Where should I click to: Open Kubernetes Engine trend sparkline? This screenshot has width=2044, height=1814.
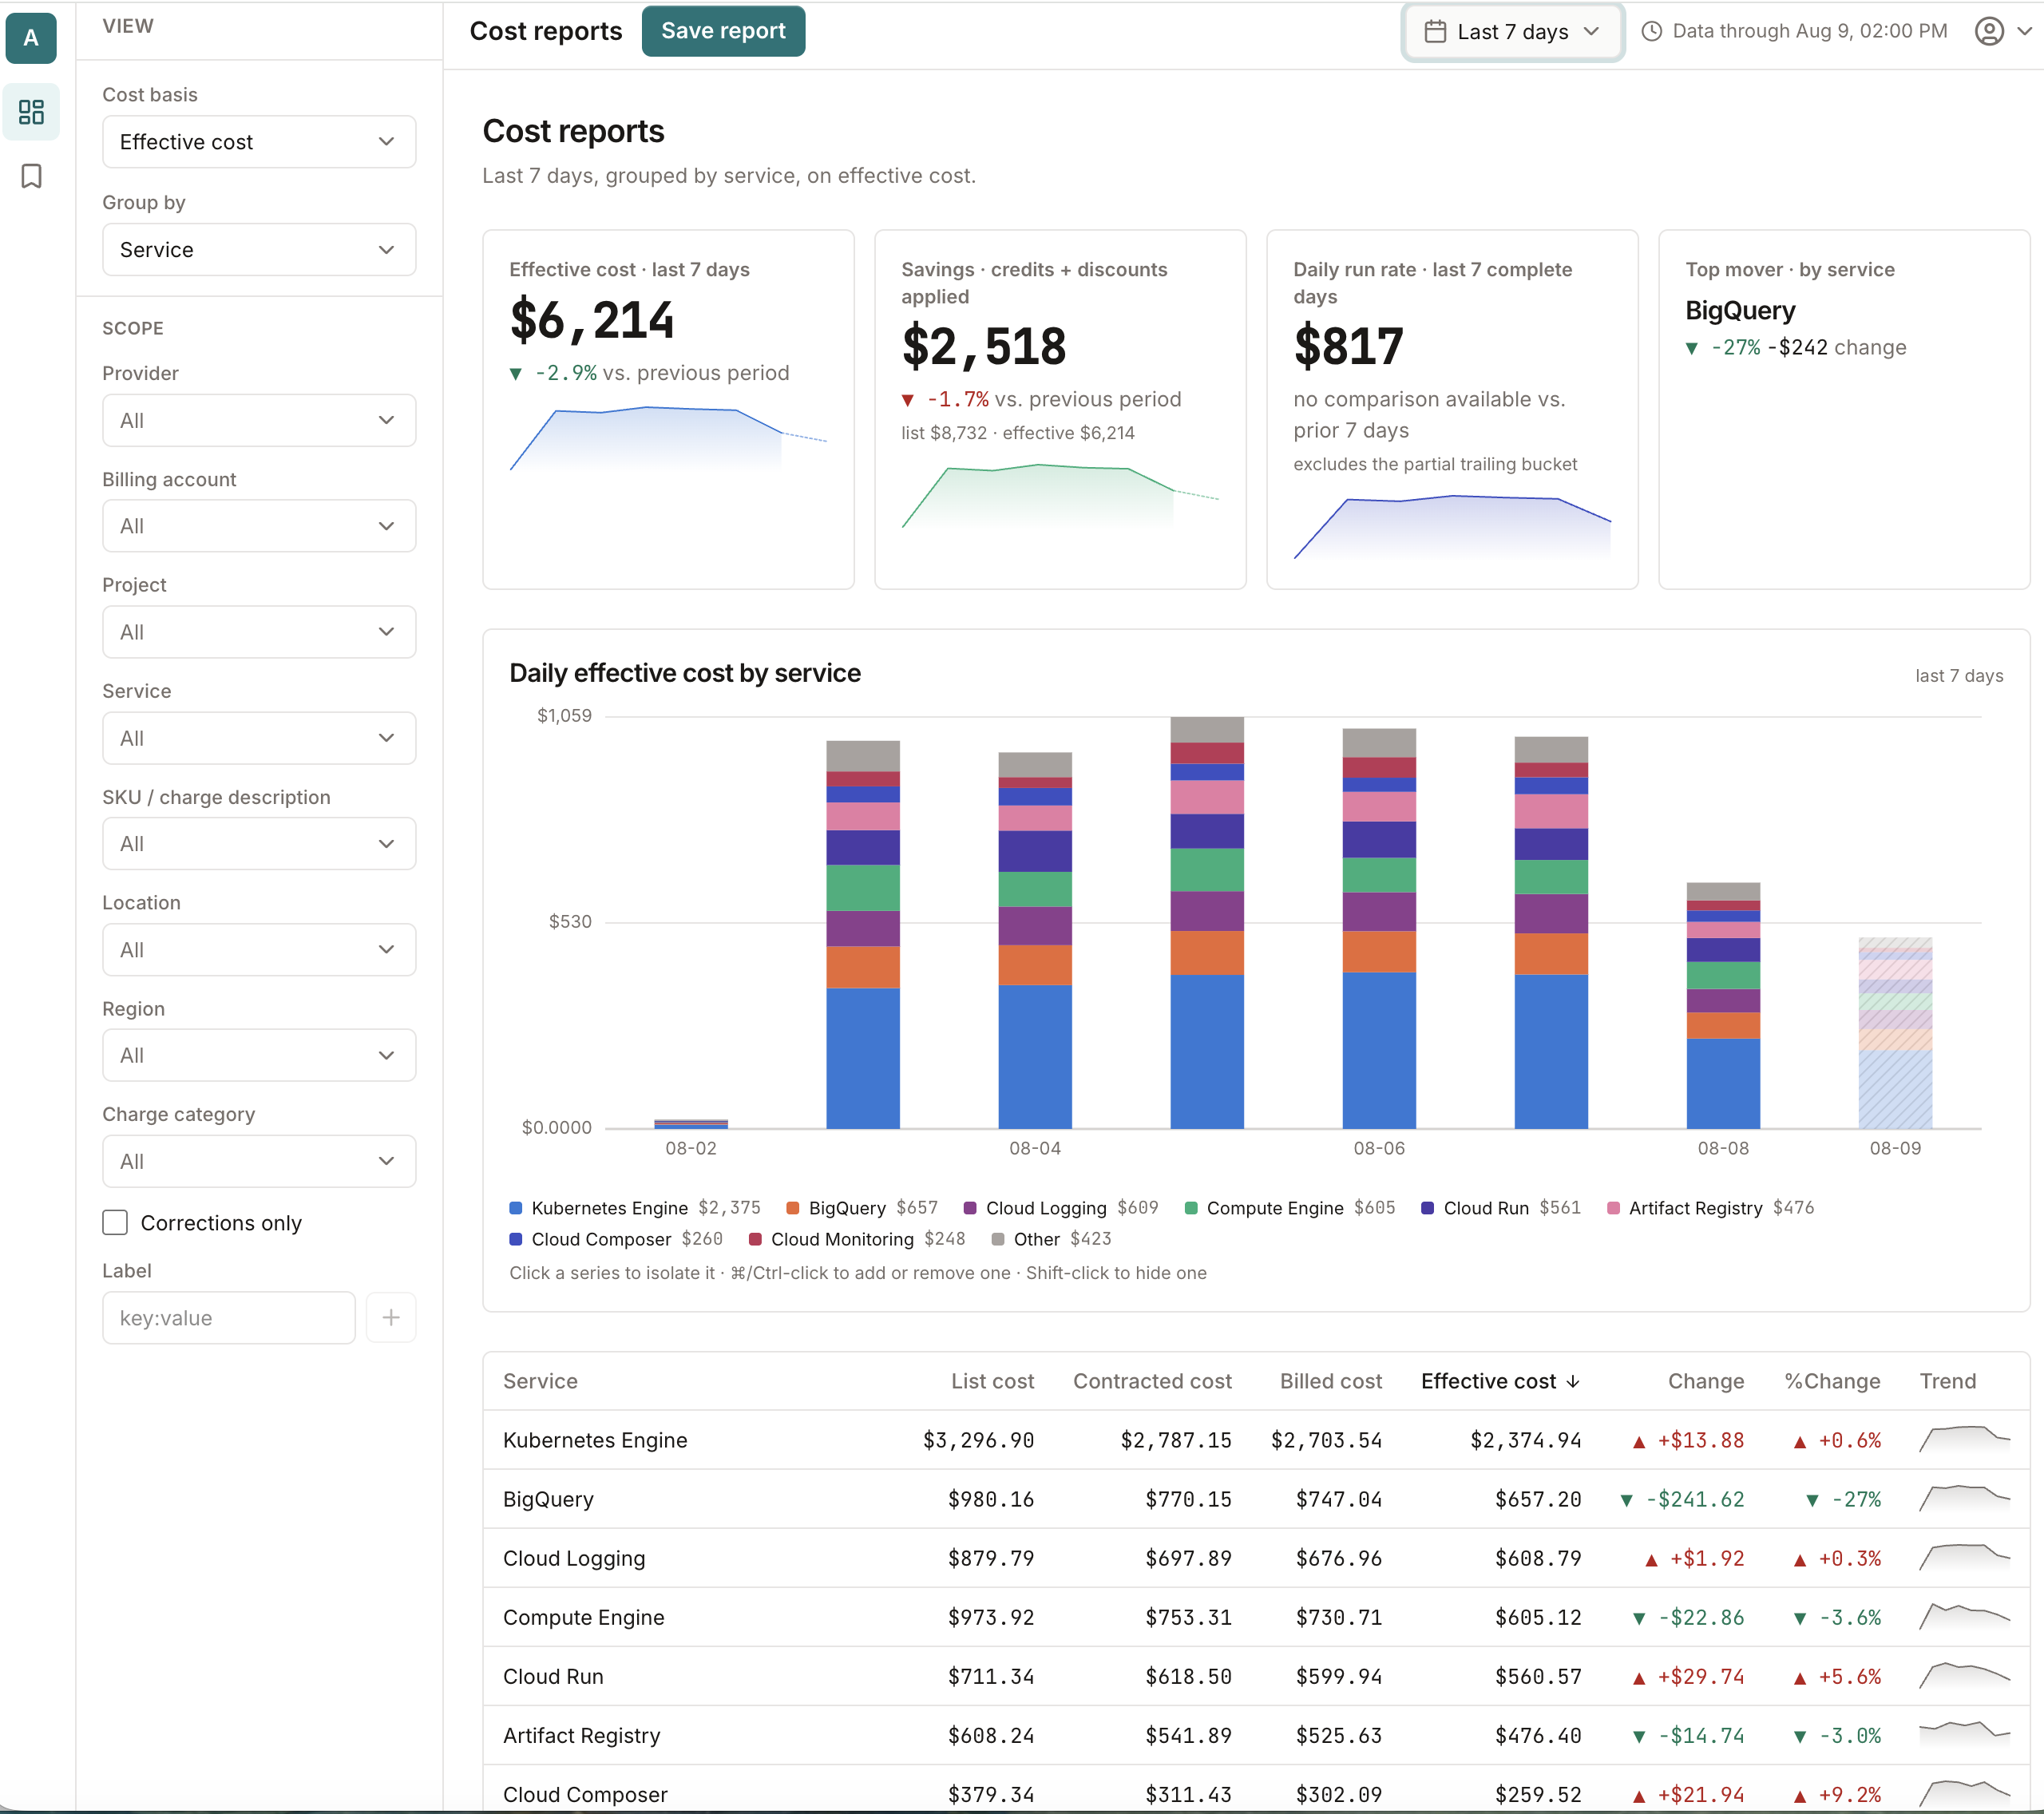tap(1964, 1440)
